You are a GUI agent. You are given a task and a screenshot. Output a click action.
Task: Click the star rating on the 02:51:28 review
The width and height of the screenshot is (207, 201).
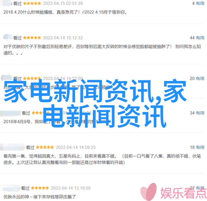[x=32, y=4]
